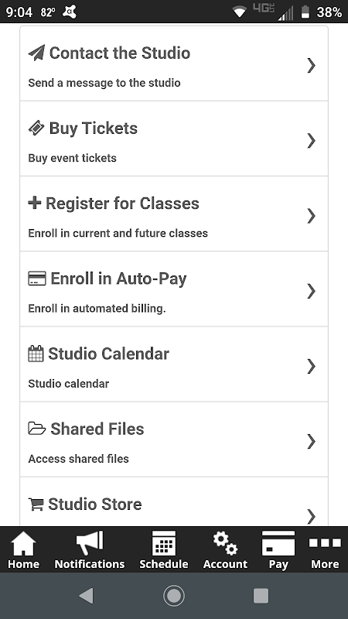This screenshot has width=348, height=619.
Task: Open the Shared Files row chevron
Action: 312,441
